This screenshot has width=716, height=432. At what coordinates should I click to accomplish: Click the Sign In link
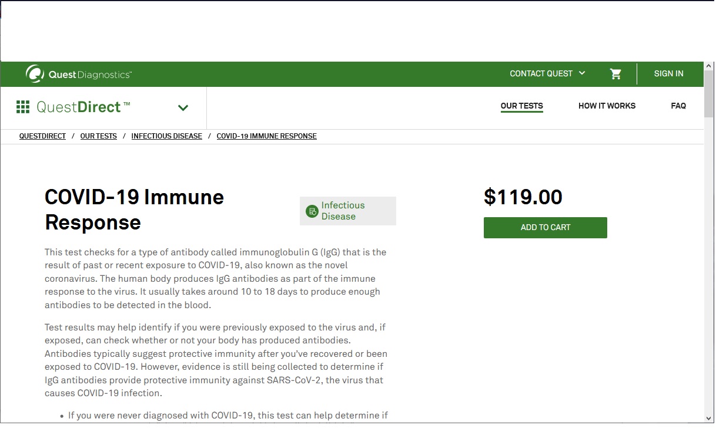click(x=668, y=73)
